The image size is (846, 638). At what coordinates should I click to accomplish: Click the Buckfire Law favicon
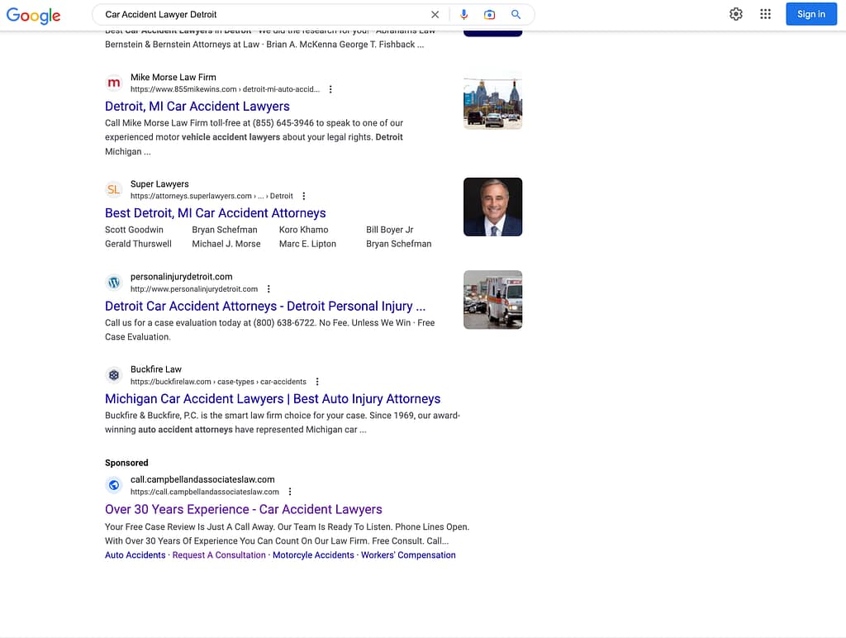pyautogui.click(x=114, y=375)
